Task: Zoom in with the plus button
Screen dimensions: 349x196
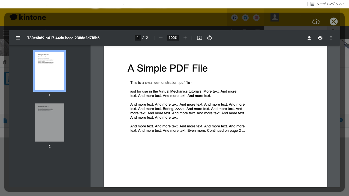Action: coord(185,38)
